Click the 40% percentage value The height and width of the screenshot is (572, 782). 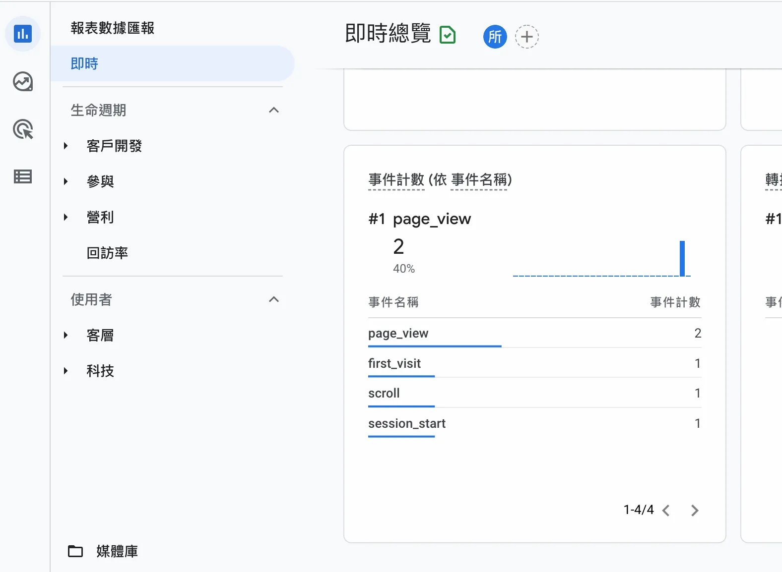pos(404,269)
